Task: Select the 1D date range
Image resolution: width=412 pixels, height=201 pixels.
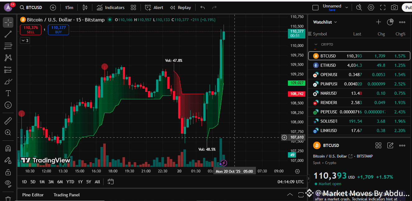Action: pos(24,182)
